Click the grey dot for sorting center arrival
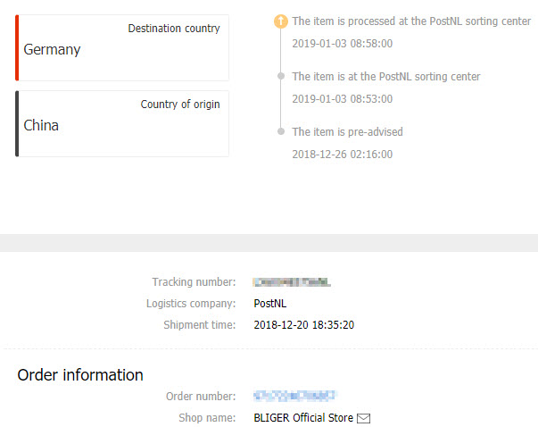The width and height of the screenshot is (538, 427). pos(281,77)
